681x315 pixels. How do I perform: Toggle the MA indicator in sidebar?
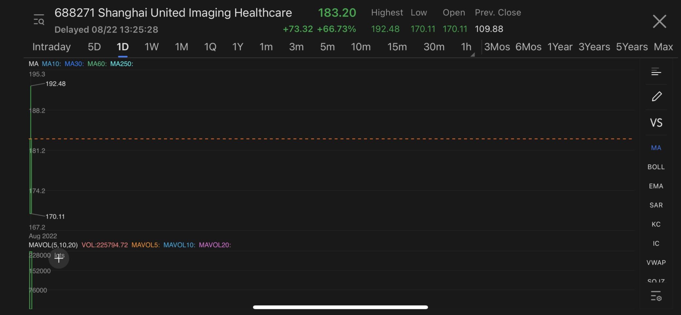pyautogui.click(x=656, y=148)
